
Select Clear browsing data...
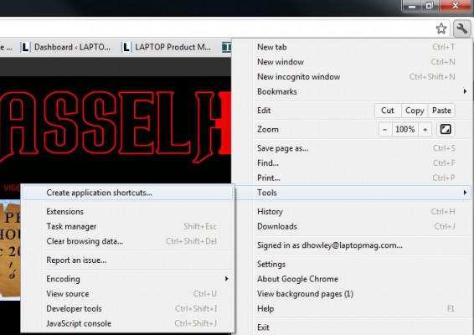tap(127, 241)
